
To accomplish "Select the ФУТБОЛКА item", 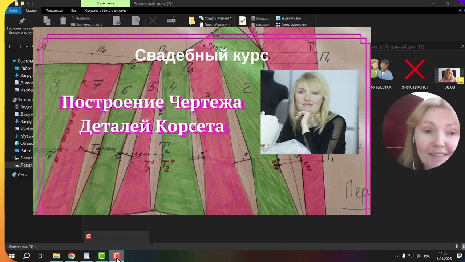I will pos(381,75).
